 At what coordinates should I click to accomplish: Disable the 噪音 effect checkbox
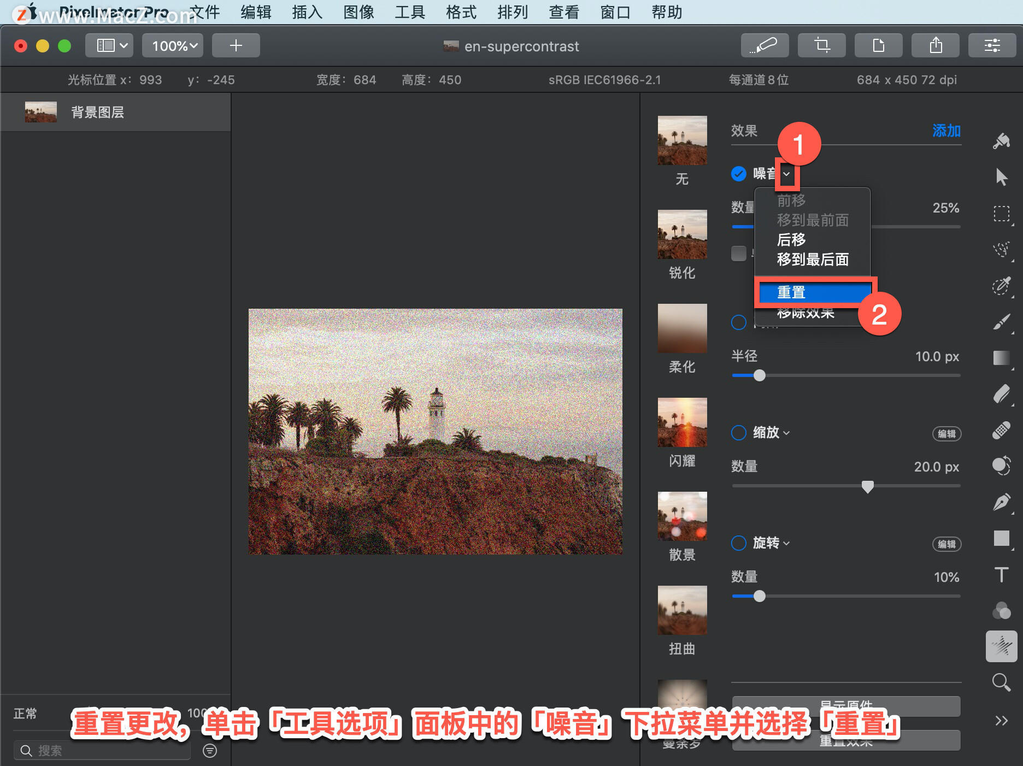[739, 174]
